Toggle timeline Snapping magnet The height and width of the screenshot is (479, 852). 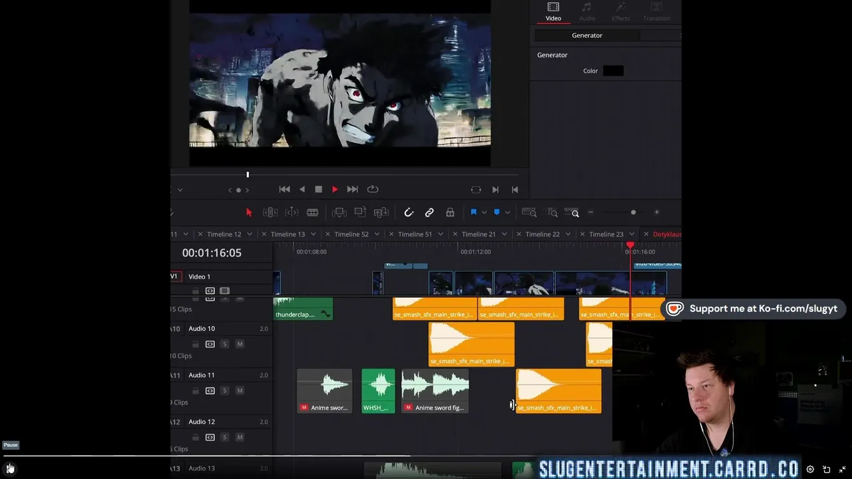(409, 212)
